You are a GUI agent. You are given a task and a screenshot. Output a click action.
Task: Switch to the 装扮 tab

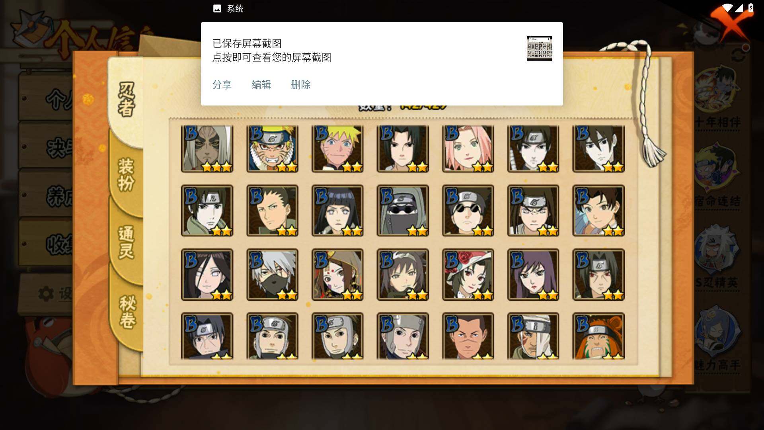click(126, 174)
